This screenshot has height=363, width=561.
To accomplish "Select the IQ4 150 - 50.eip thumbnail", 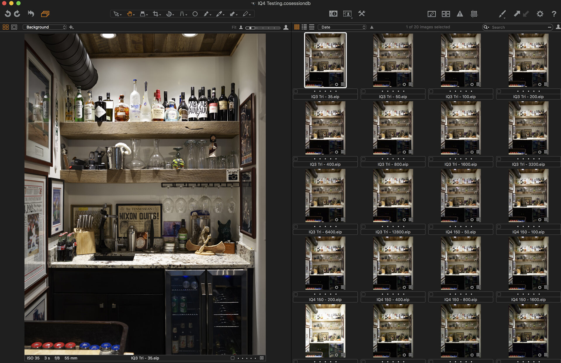I will pyautogui.click(x=461, y=196).
